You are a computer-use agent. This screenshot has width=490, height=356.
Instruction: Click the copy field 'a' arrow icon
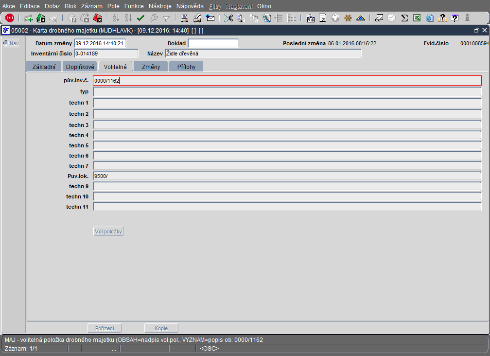pos(241,18)
